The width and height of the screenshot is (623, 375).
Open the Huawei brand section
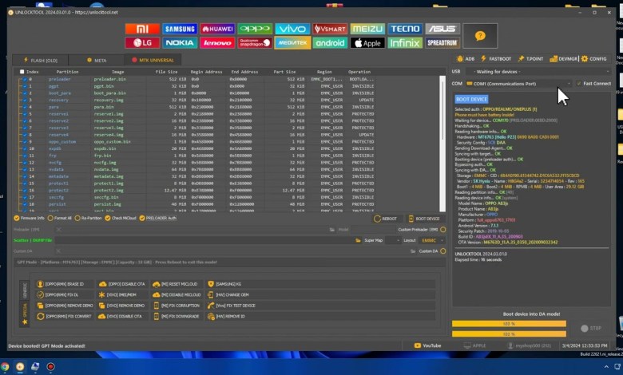click(x=217, y=29)
